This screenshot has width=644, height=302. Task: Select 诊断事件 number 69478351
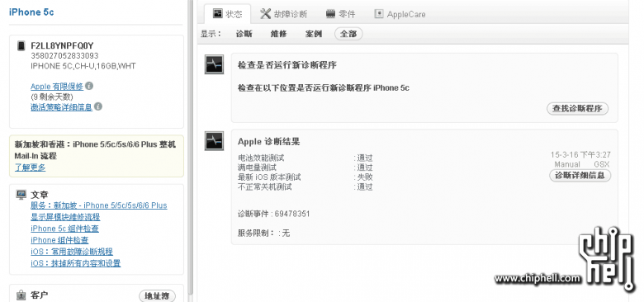[292, 214]
